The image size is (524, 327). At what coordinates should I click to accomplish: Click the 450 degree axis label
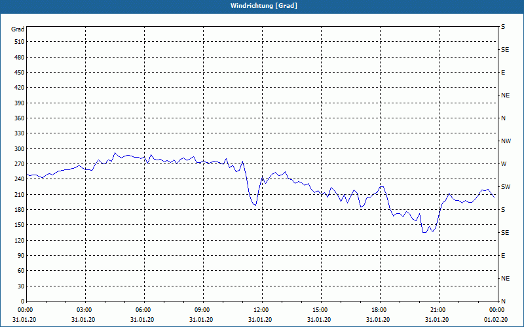tap(20, 73)
